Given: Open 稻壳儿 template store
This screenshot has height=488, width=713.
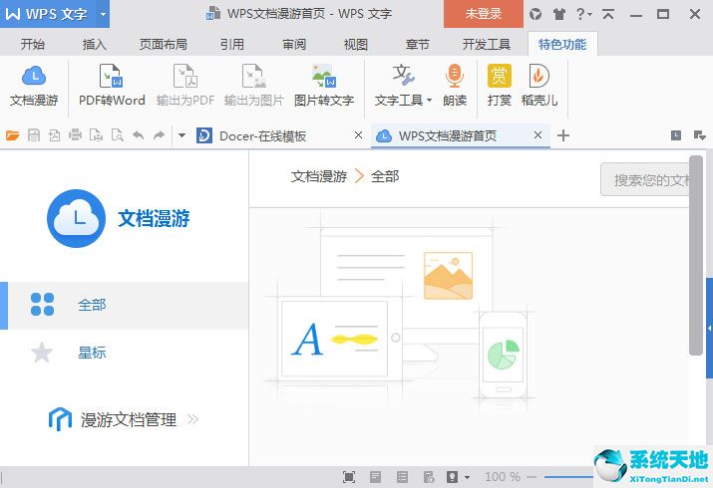Looking at the screenshot, I should click(539, 87).
